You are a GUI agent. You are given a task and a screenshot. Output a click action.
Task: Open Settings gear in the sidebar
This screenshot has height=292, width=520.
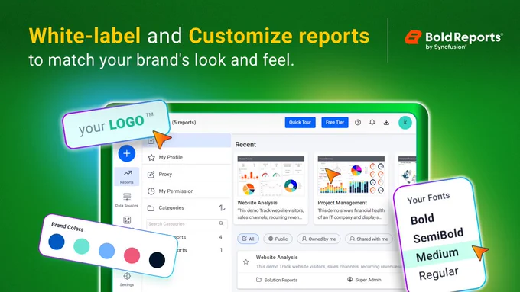click(x=127, y=279)
